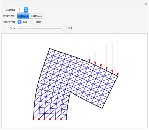Screen dimensions: 149x130
Task: Select the triangles division option
Action: click(23, 16)
